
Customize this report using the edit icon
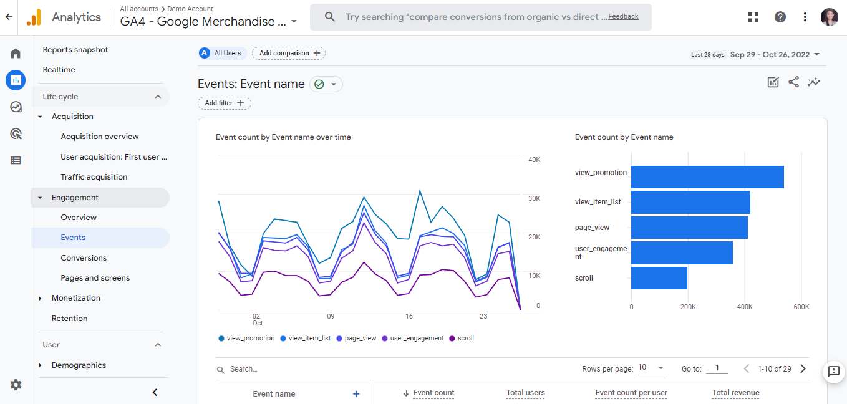(x=773, y=82)
